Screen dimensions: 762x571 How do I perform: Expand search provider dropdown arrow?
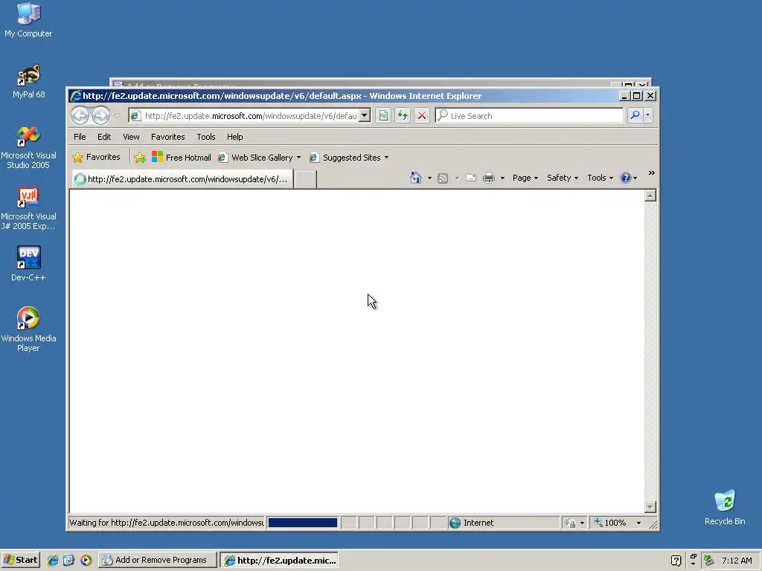[x=648, y=115]
